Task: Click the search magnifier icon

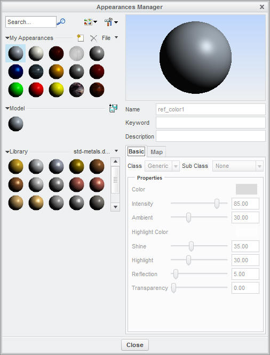Action: click(x=61, y=22)
